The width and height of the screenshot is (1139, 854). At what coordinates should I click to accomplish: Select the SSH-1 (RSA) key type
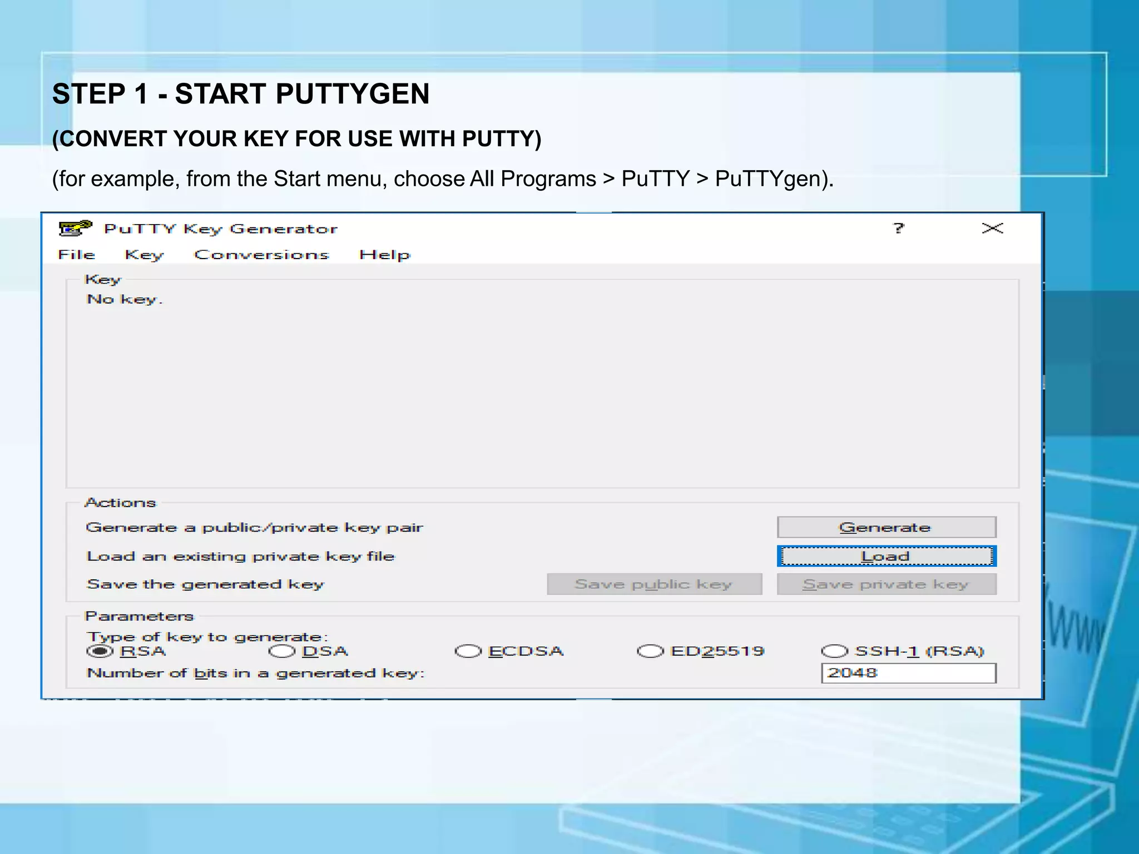pyautogui.click(x=903, y=651)
